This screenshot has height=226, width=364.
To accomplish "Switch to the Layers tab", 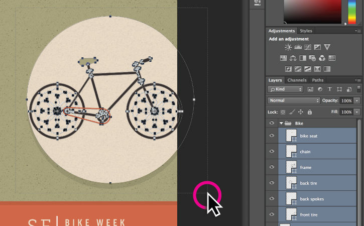I will click(275, 80).
